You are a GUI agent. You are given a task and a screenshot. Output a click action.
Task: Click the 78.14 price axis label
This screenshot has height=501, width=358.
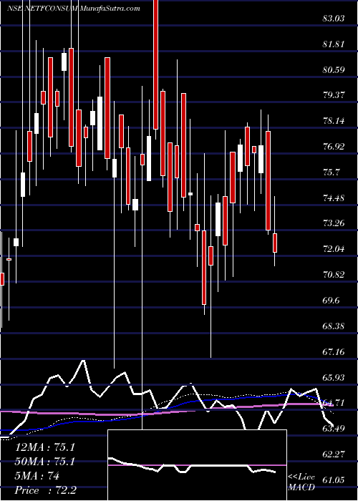click(334, 121)
